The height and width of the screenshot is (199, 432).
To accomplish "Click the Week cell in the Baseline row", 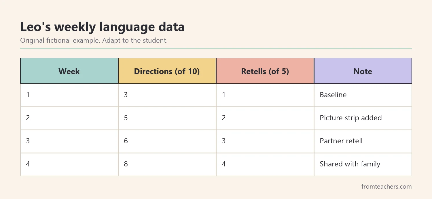I will tap(69, 95).
